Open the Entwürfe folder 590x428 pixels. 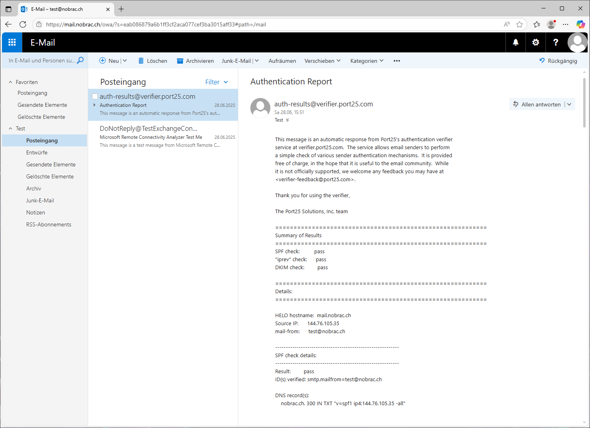[x=37, y=152]
